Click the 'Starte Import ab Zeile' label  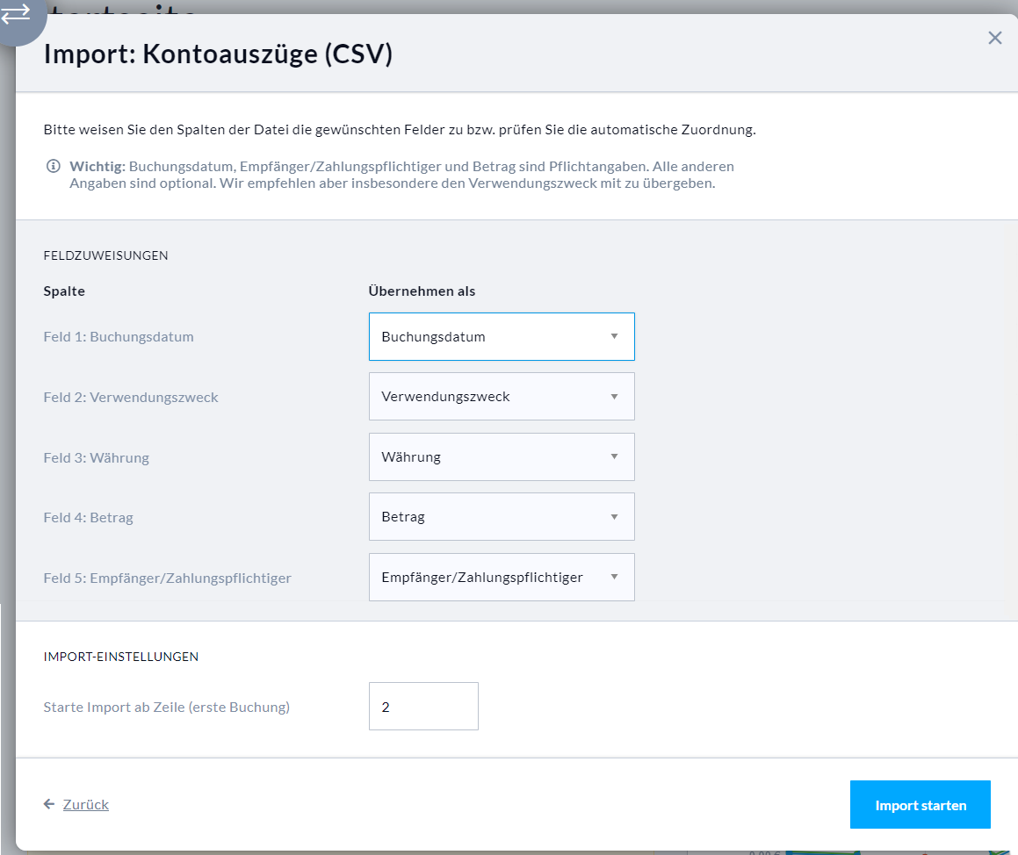166,707
